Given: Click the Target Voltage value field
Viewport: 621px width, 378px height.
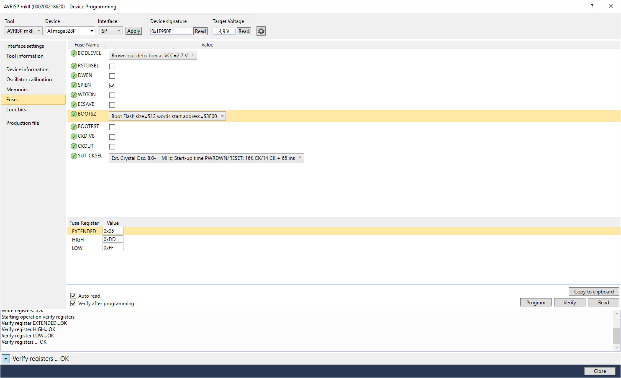Looking at the screenshot, I should (x=224, y=31).
